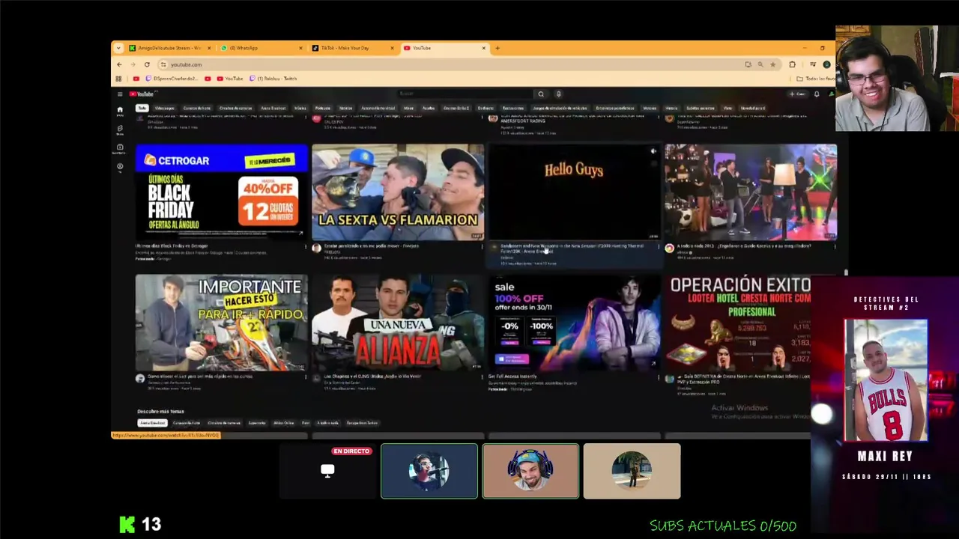Select the participant tile with standing figure avatar
The width and height of the screenshot is (959, 539).
click(632, 471)
